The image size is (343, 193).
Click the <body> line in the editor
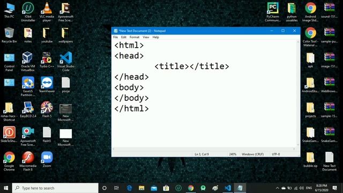(129, 87)
